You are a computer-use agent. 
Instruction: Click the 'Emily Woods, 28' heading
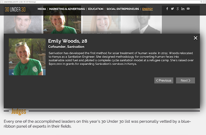(68, 41)
